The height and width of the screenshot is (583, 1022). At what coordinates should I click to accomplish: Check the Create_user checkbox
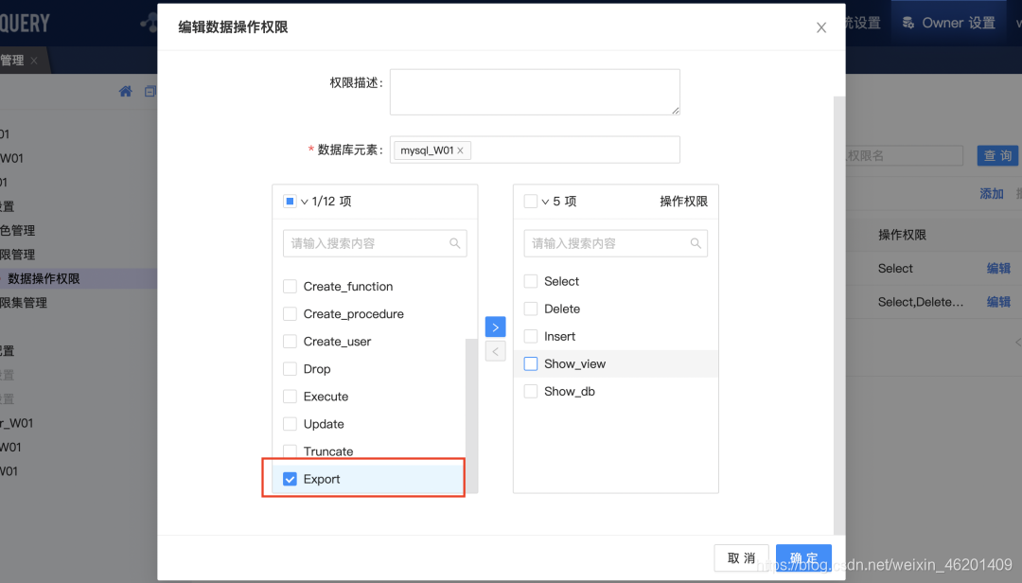pyautogui.click(x=291, y=341)
